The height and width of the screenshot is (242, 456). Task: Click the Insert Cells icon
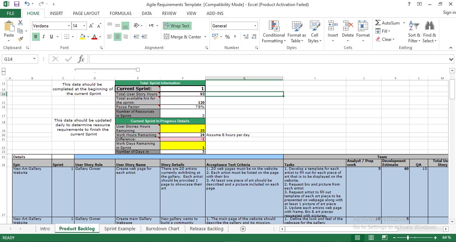332,28
